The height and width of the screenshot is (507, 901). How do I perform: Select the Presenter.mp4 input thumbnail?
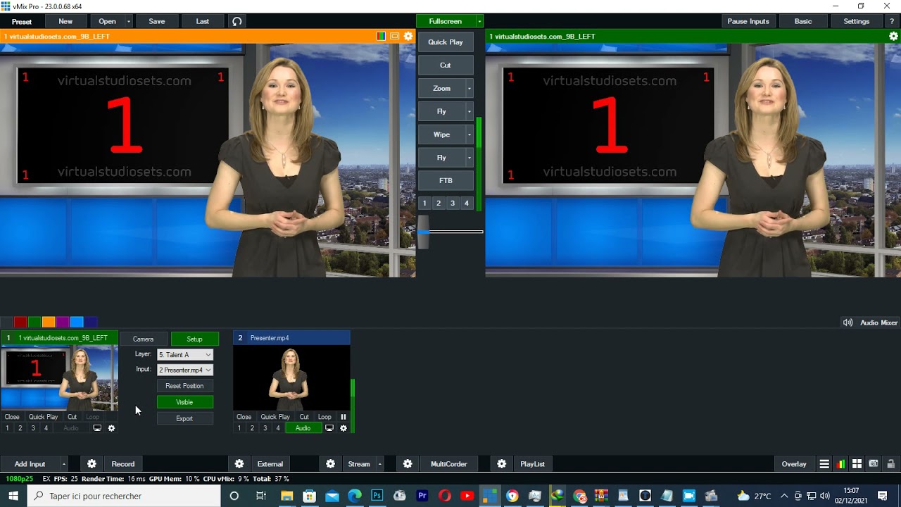pos(291,378)
